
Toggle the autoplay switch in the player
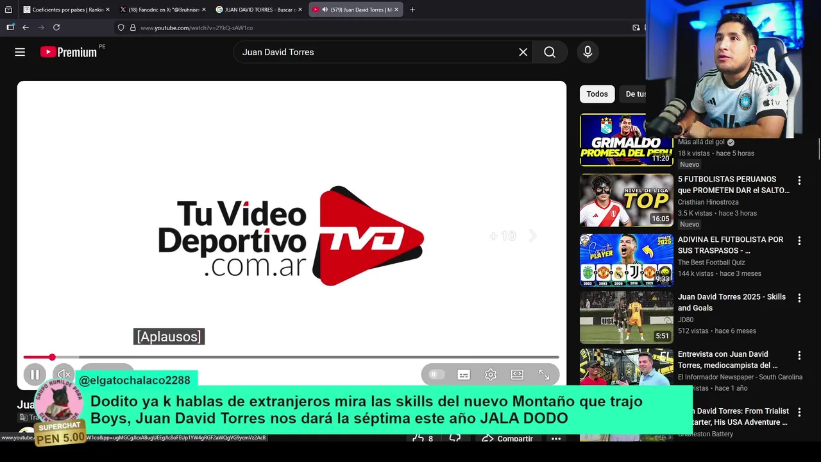[436, 374]
